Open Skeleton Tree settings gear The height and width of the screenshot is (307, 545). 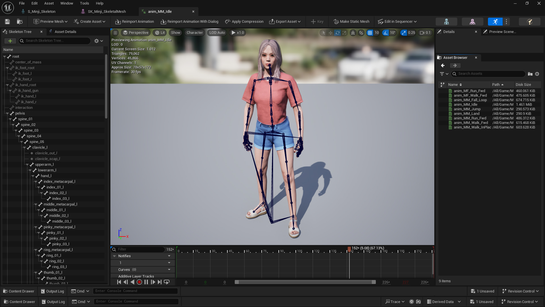tap(98, 41)
